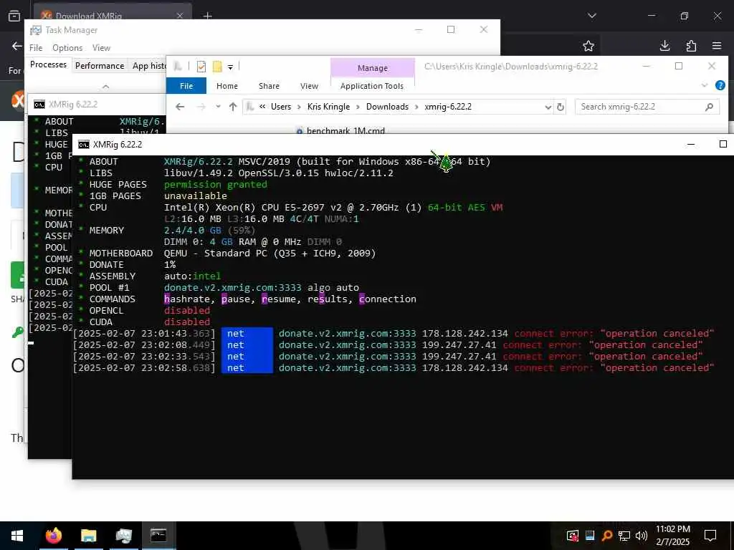This screenshot has width=734, height=550.
Task: Close the Download XMRig browser tab
Action: (x=180, y=16)
